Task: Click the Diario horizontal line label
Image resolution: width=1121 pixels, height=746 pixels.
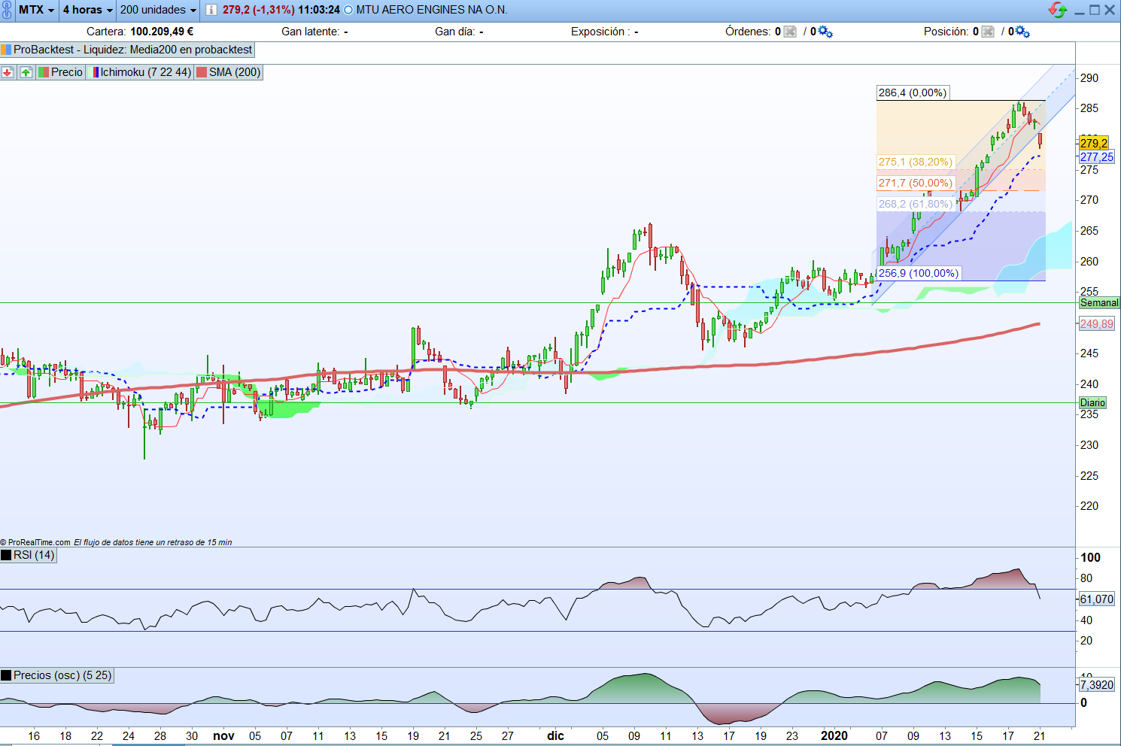Action: coord(1092,402)
